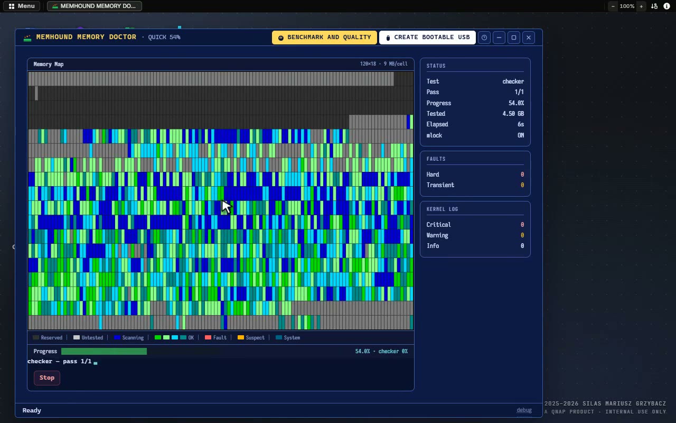Click the KERNEL LOG panel heading
Screen dimensions: 676x423
pos(443,209)
